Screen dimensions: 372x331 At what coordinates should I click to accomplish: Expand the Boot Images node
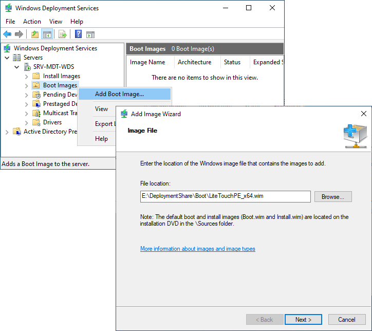[x=27, y=86]
